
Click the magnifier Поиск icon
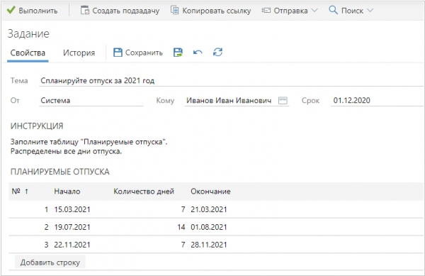coord(333,10)
